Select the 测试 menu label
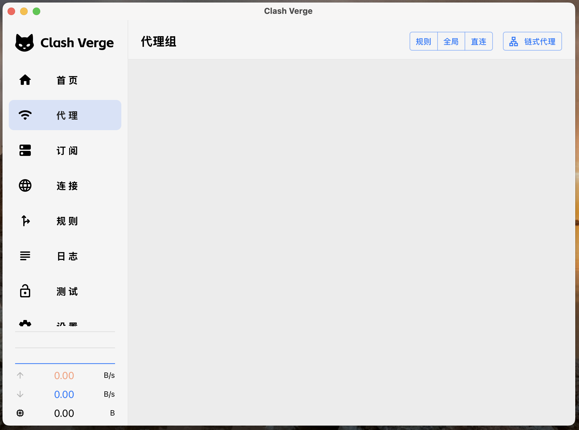Viewport: 579px width, 430px height. point(67,291)
